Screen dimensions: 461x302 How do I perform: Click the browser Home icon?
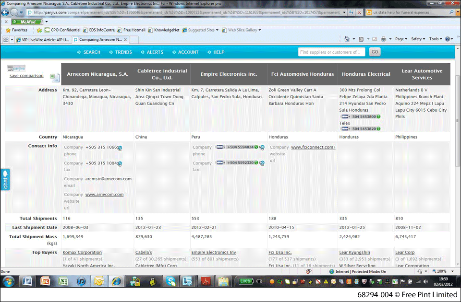point(345,39)
